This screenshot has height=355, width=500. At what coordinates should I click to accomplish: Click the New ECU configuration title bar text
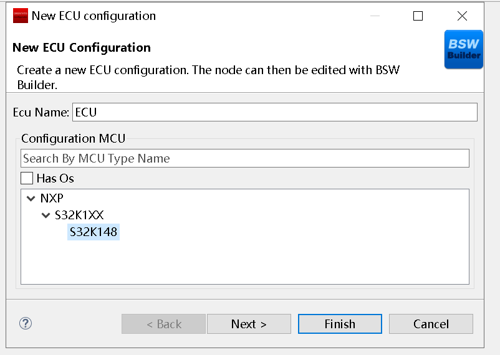point(94,16)
